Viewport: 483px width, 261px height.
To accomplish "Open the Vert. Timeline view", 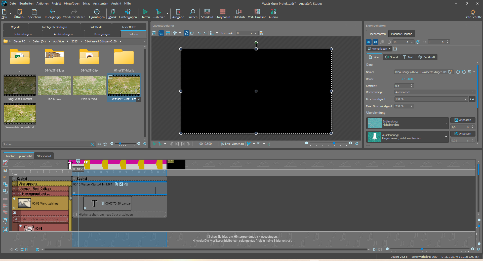I will [x=257, y=12].
